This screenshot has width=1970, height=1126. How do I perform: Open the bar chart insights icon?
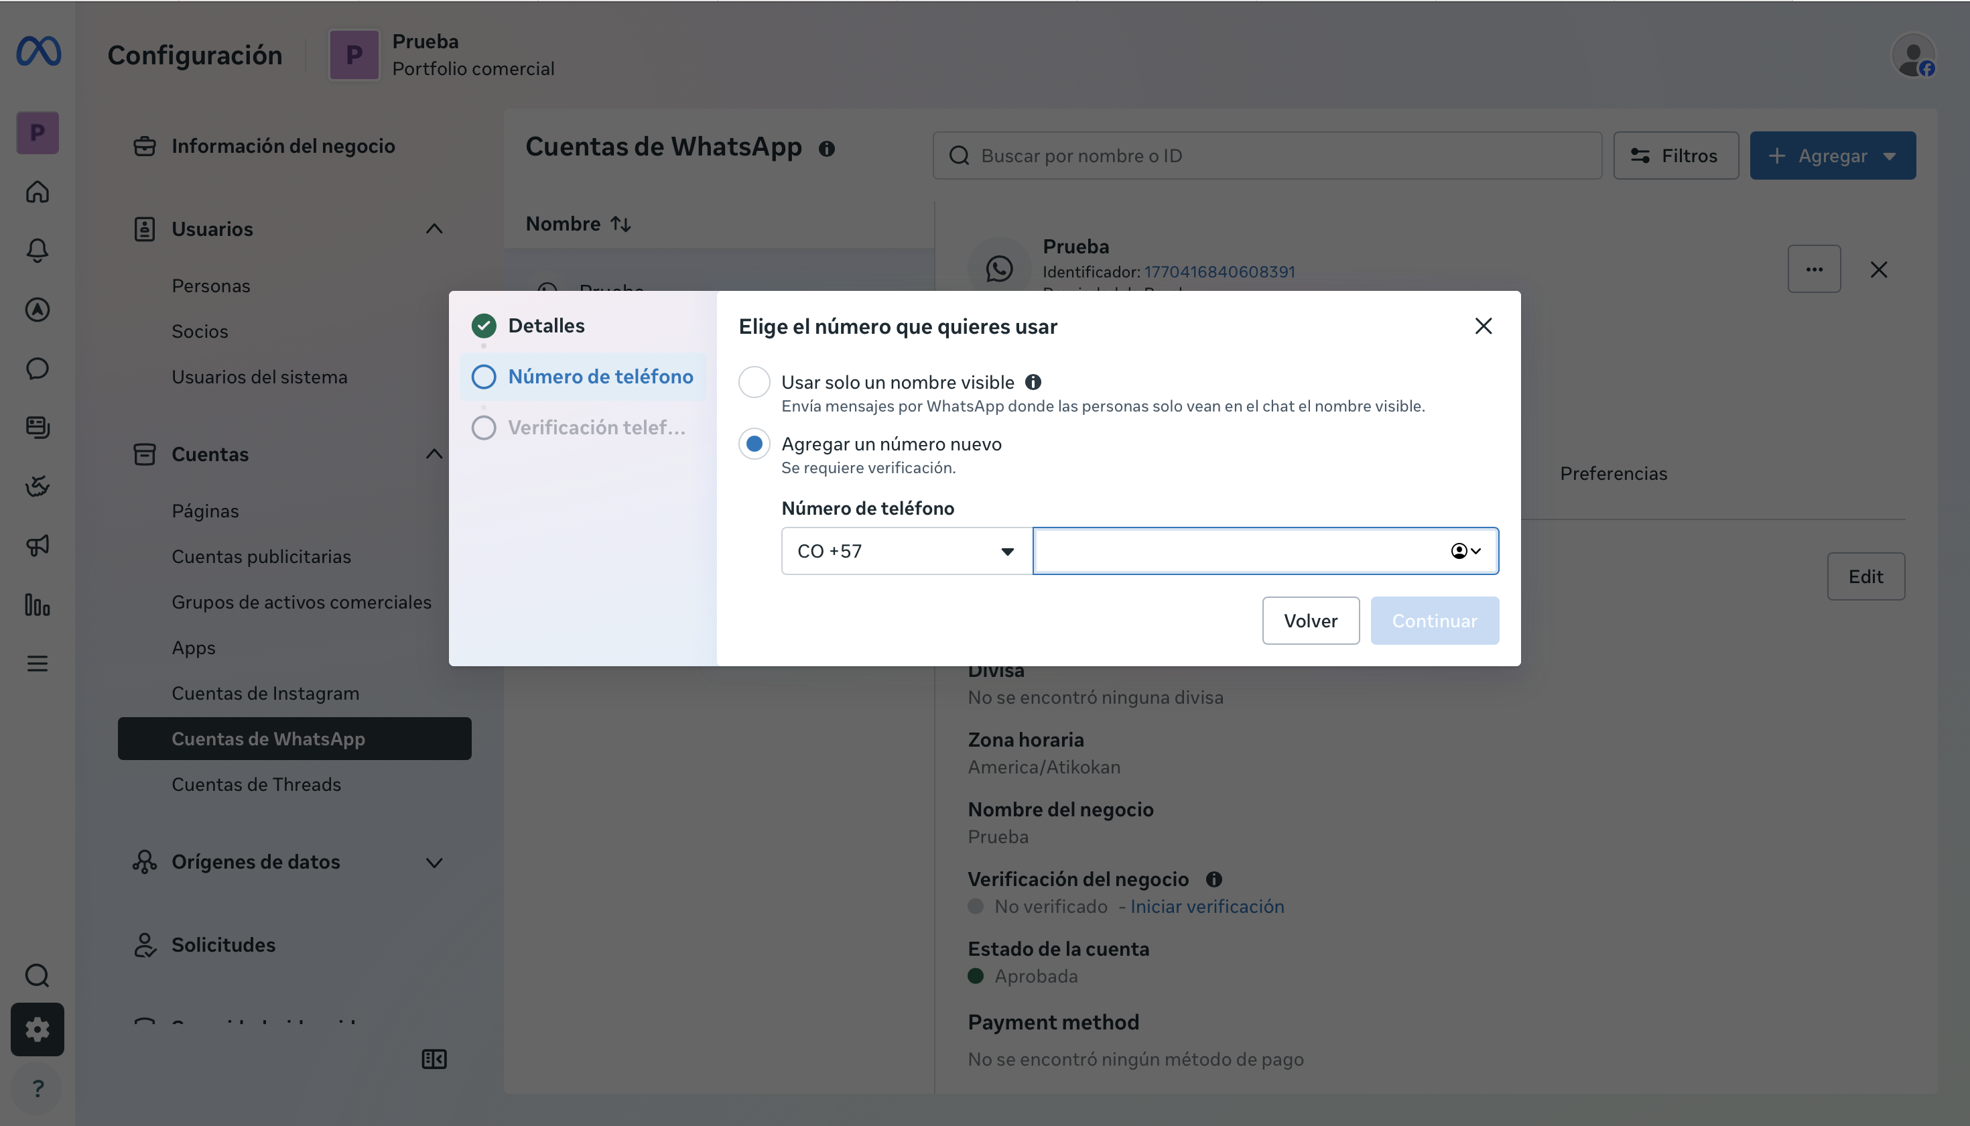tap(37, 605)
